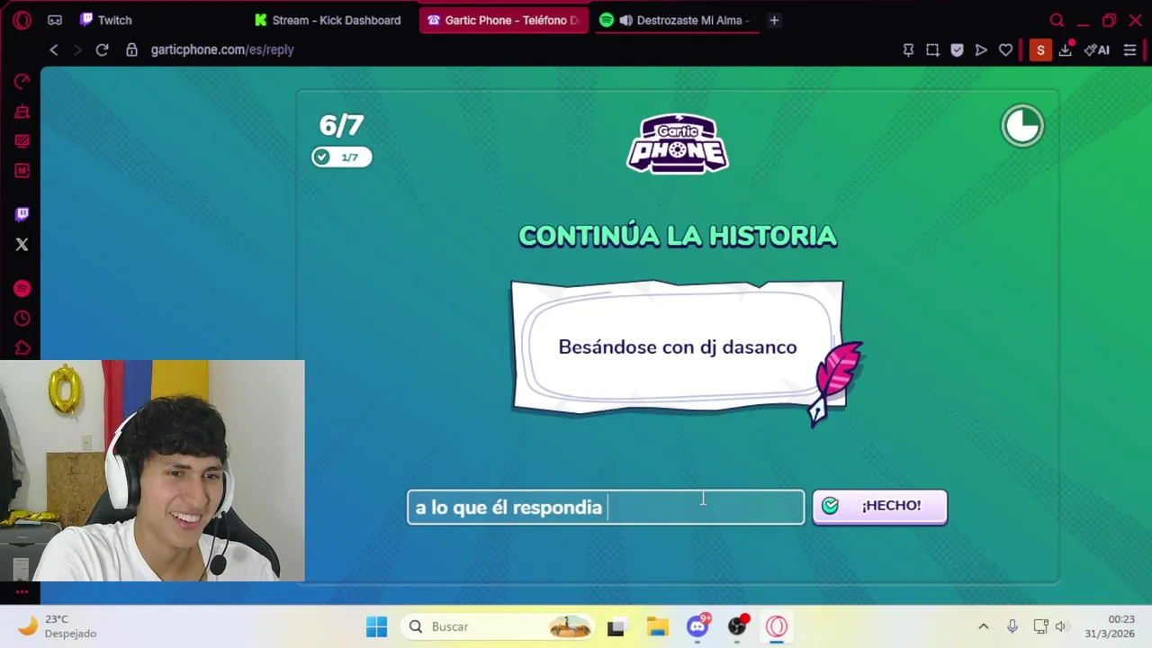
Task: Open Spotify player in sidebar
Action: coord(22,288)
